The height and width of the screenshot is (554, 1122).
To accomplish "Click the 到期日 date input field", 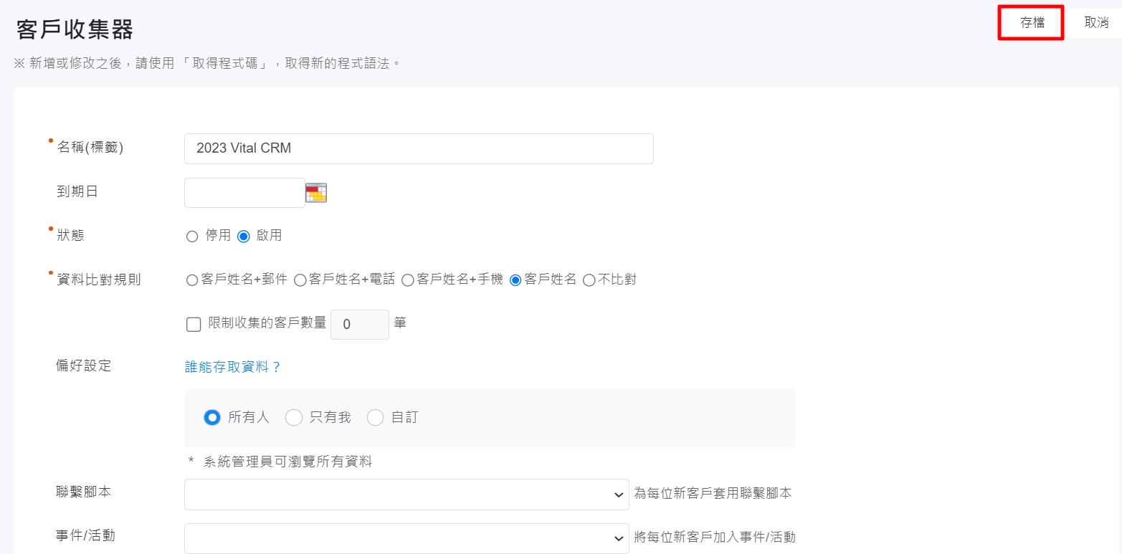I will click(244, 193).
